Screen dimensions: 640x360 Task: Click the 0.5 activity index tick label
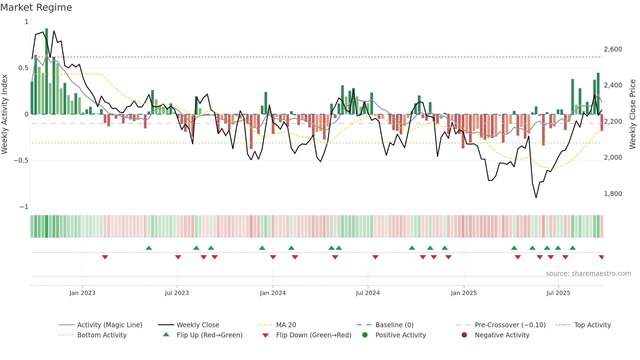(x=23, y=68)
